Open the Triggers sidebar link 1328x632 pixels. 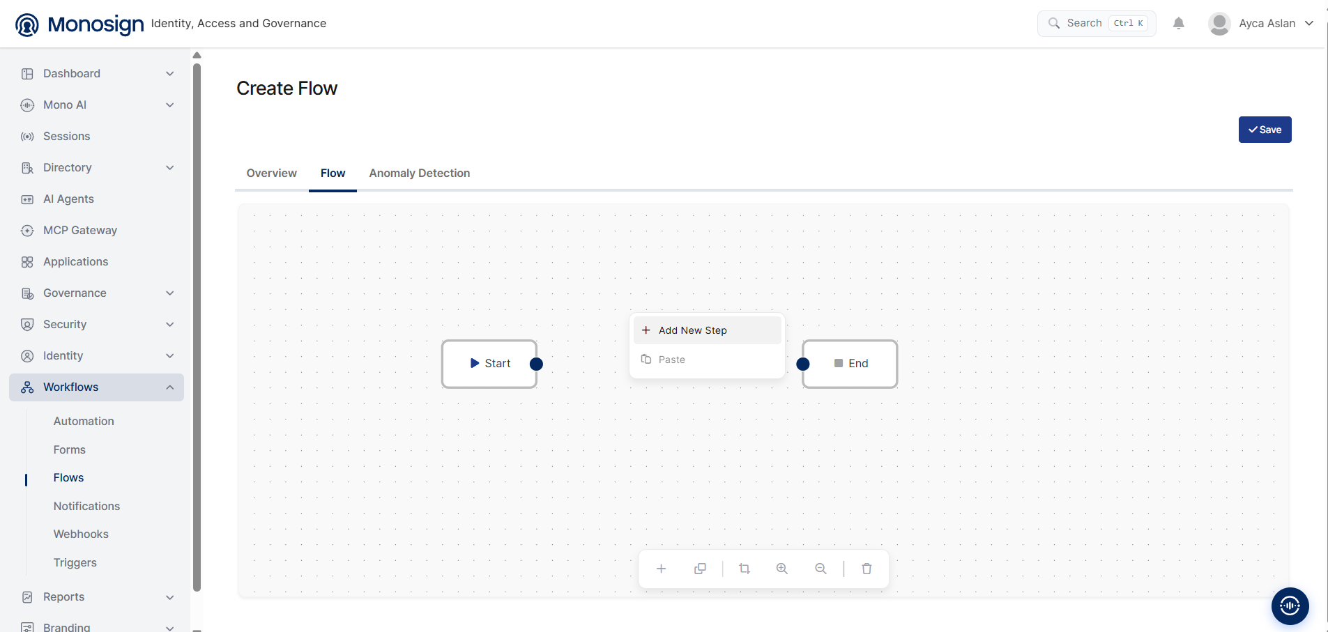click(75, 562)
